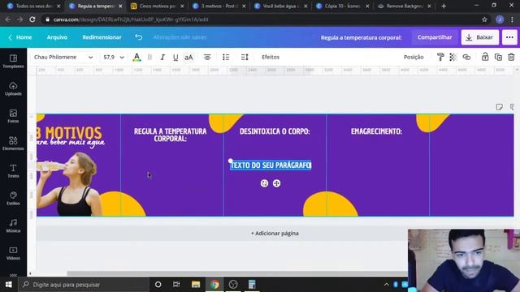Open the Windows Start menu
This screenshot has width=520, height=292.
click(x=9, y=285)
